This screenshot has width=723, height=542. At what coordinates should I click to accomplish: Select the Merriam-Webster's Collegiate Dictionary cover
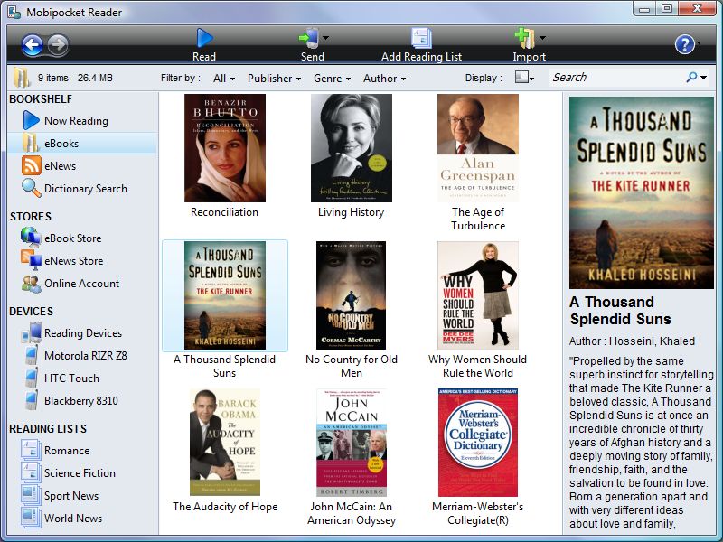pos(478,442)
